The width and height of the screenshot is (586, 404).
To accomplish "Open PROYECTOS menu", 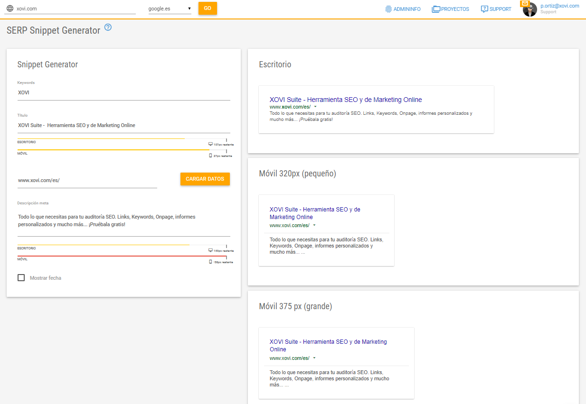I will pyautogui.click(x=450, y=9).
